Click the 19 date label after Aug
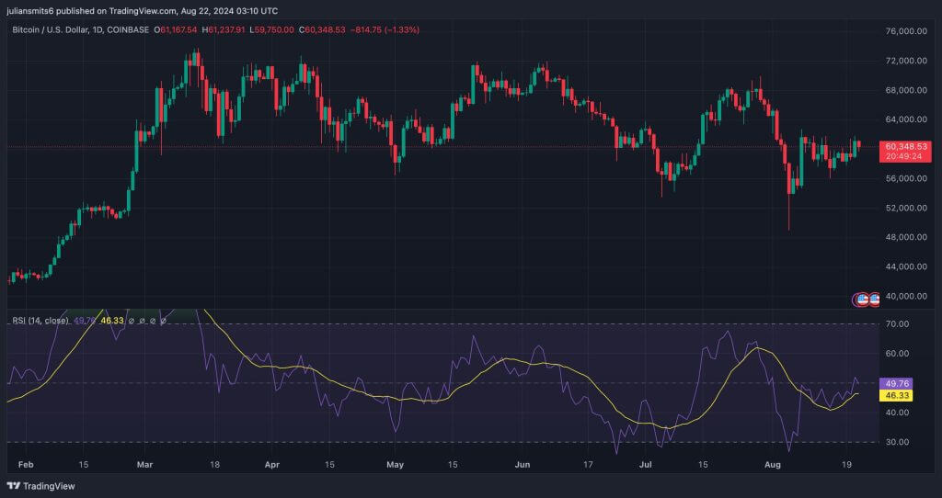The height and width of the screenshot is (498, 942). (x=847, y=464)
